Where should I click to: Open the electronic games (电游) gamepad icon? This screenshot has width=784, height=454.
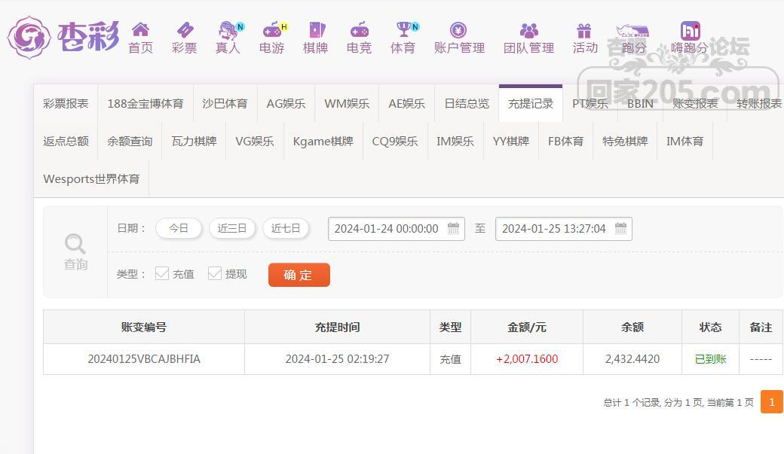tap(271, 30)
